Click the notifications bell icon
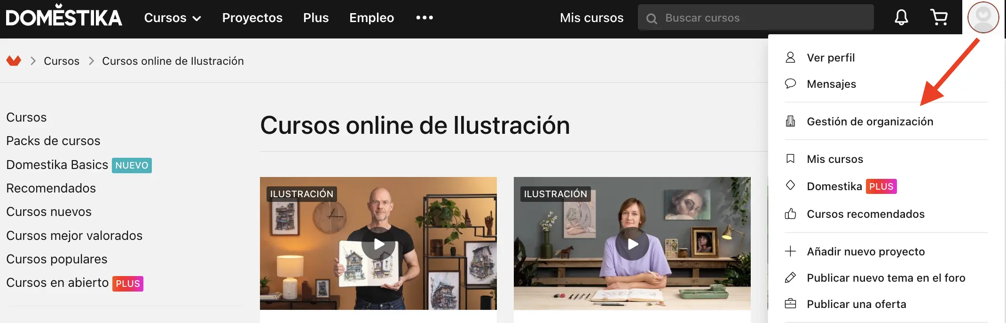 coord(901,18)
